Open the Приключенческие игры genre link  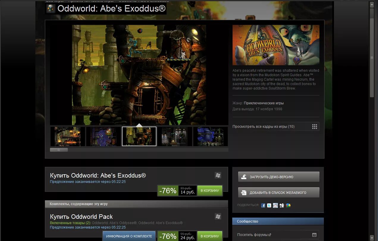(264, 103)
